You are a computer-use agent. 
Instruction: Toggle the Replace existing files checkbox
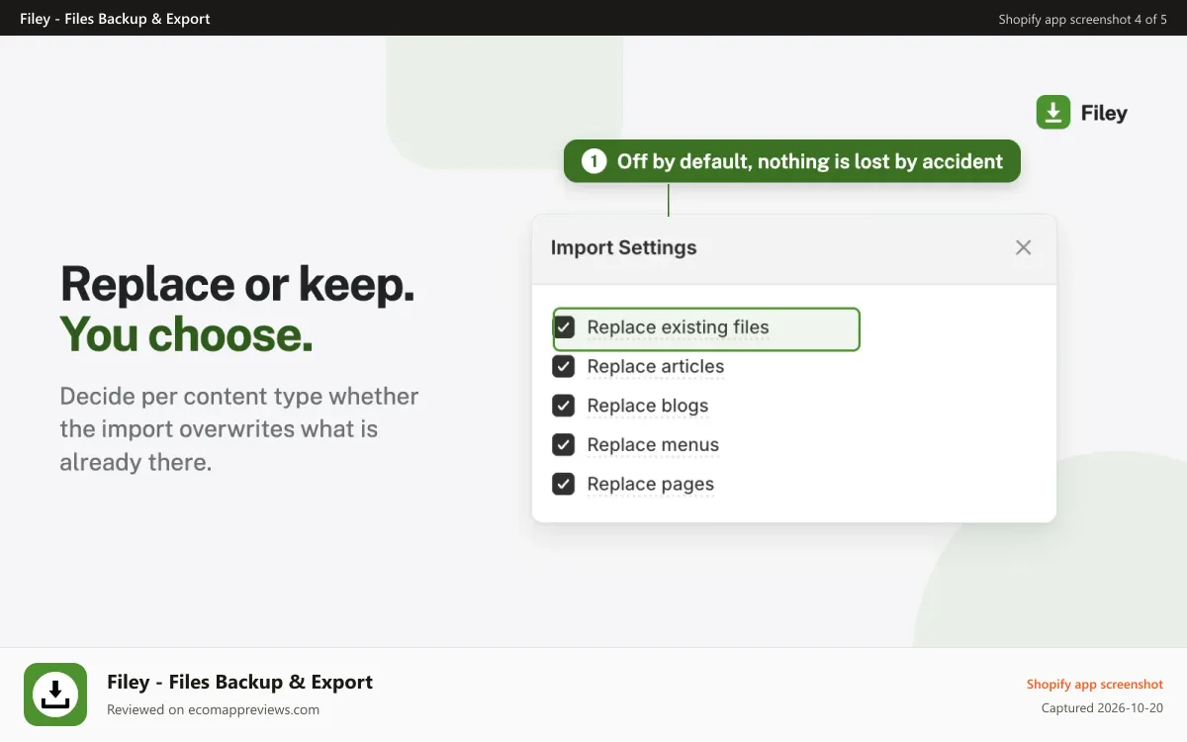point(564,327)
